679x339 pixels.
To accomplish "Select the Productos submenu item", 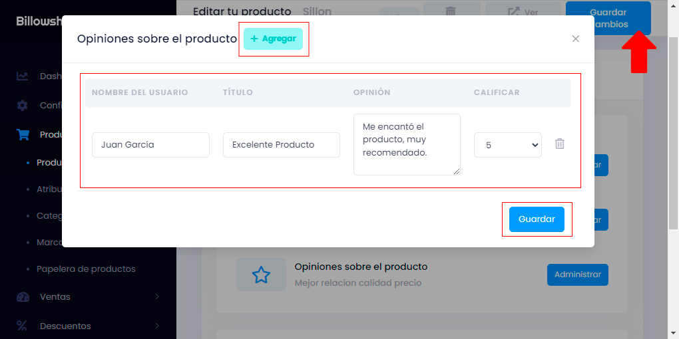I will pos(49,163).
